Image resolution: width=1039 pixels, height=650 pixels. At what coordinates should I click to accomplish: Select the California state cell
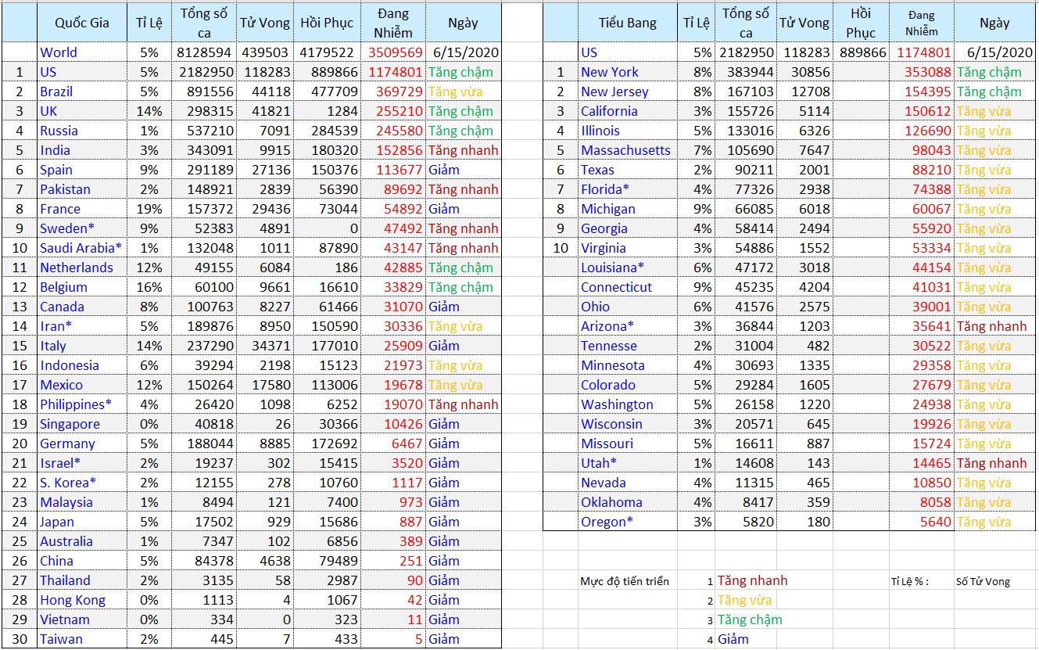tap(627, 111)
